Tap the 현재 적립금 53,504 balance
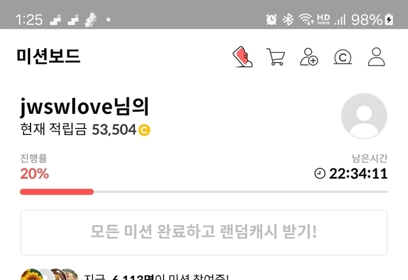Image resolution: width=408 pixels, height=280 pixels. 85,129
